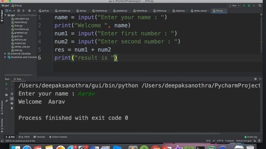
Task: Close the first.py editor tab
Action: pos(225,11)
